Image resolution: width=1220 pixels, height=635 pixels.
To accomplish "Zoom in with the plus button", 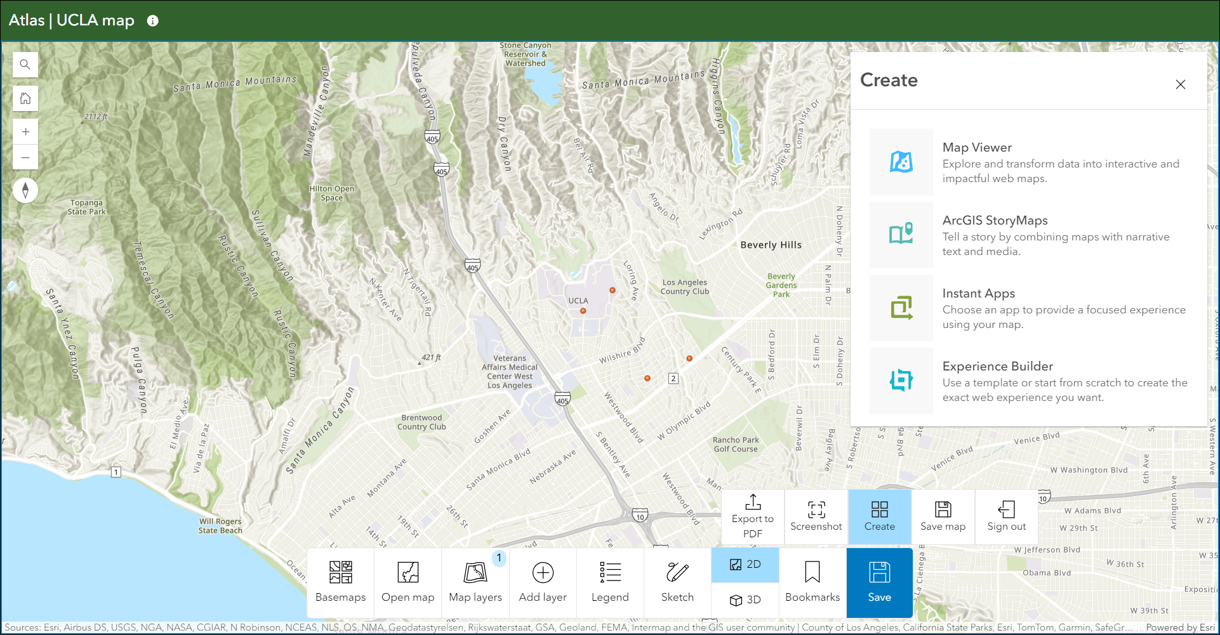I will (x=25, y=132).
